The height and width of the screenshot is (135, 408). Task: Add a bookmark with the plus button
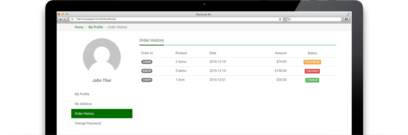pyautogui.click(x=72, y=19)
